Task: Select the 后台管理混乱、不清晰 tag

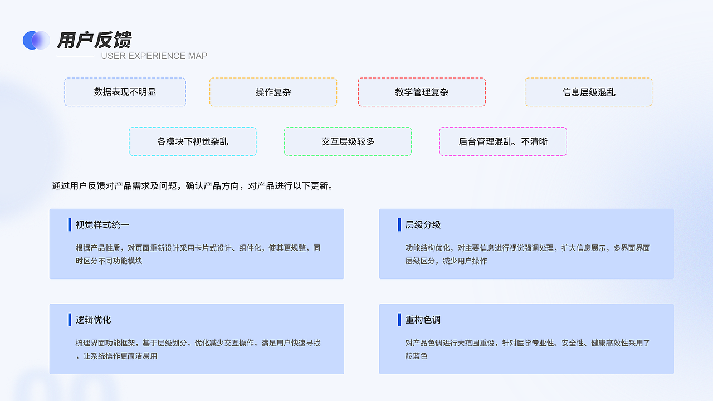Action: 503,141
